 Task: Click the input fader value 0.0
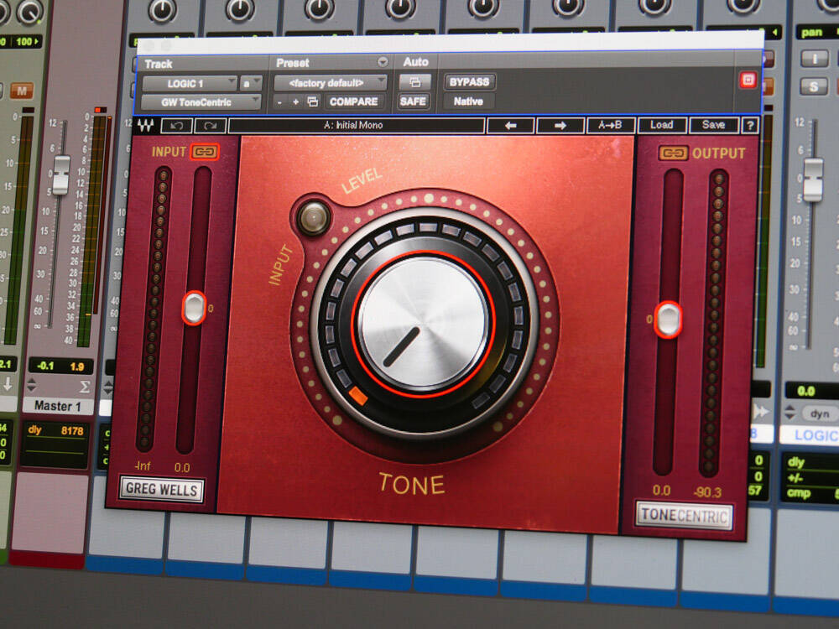(x=182, y=467)
